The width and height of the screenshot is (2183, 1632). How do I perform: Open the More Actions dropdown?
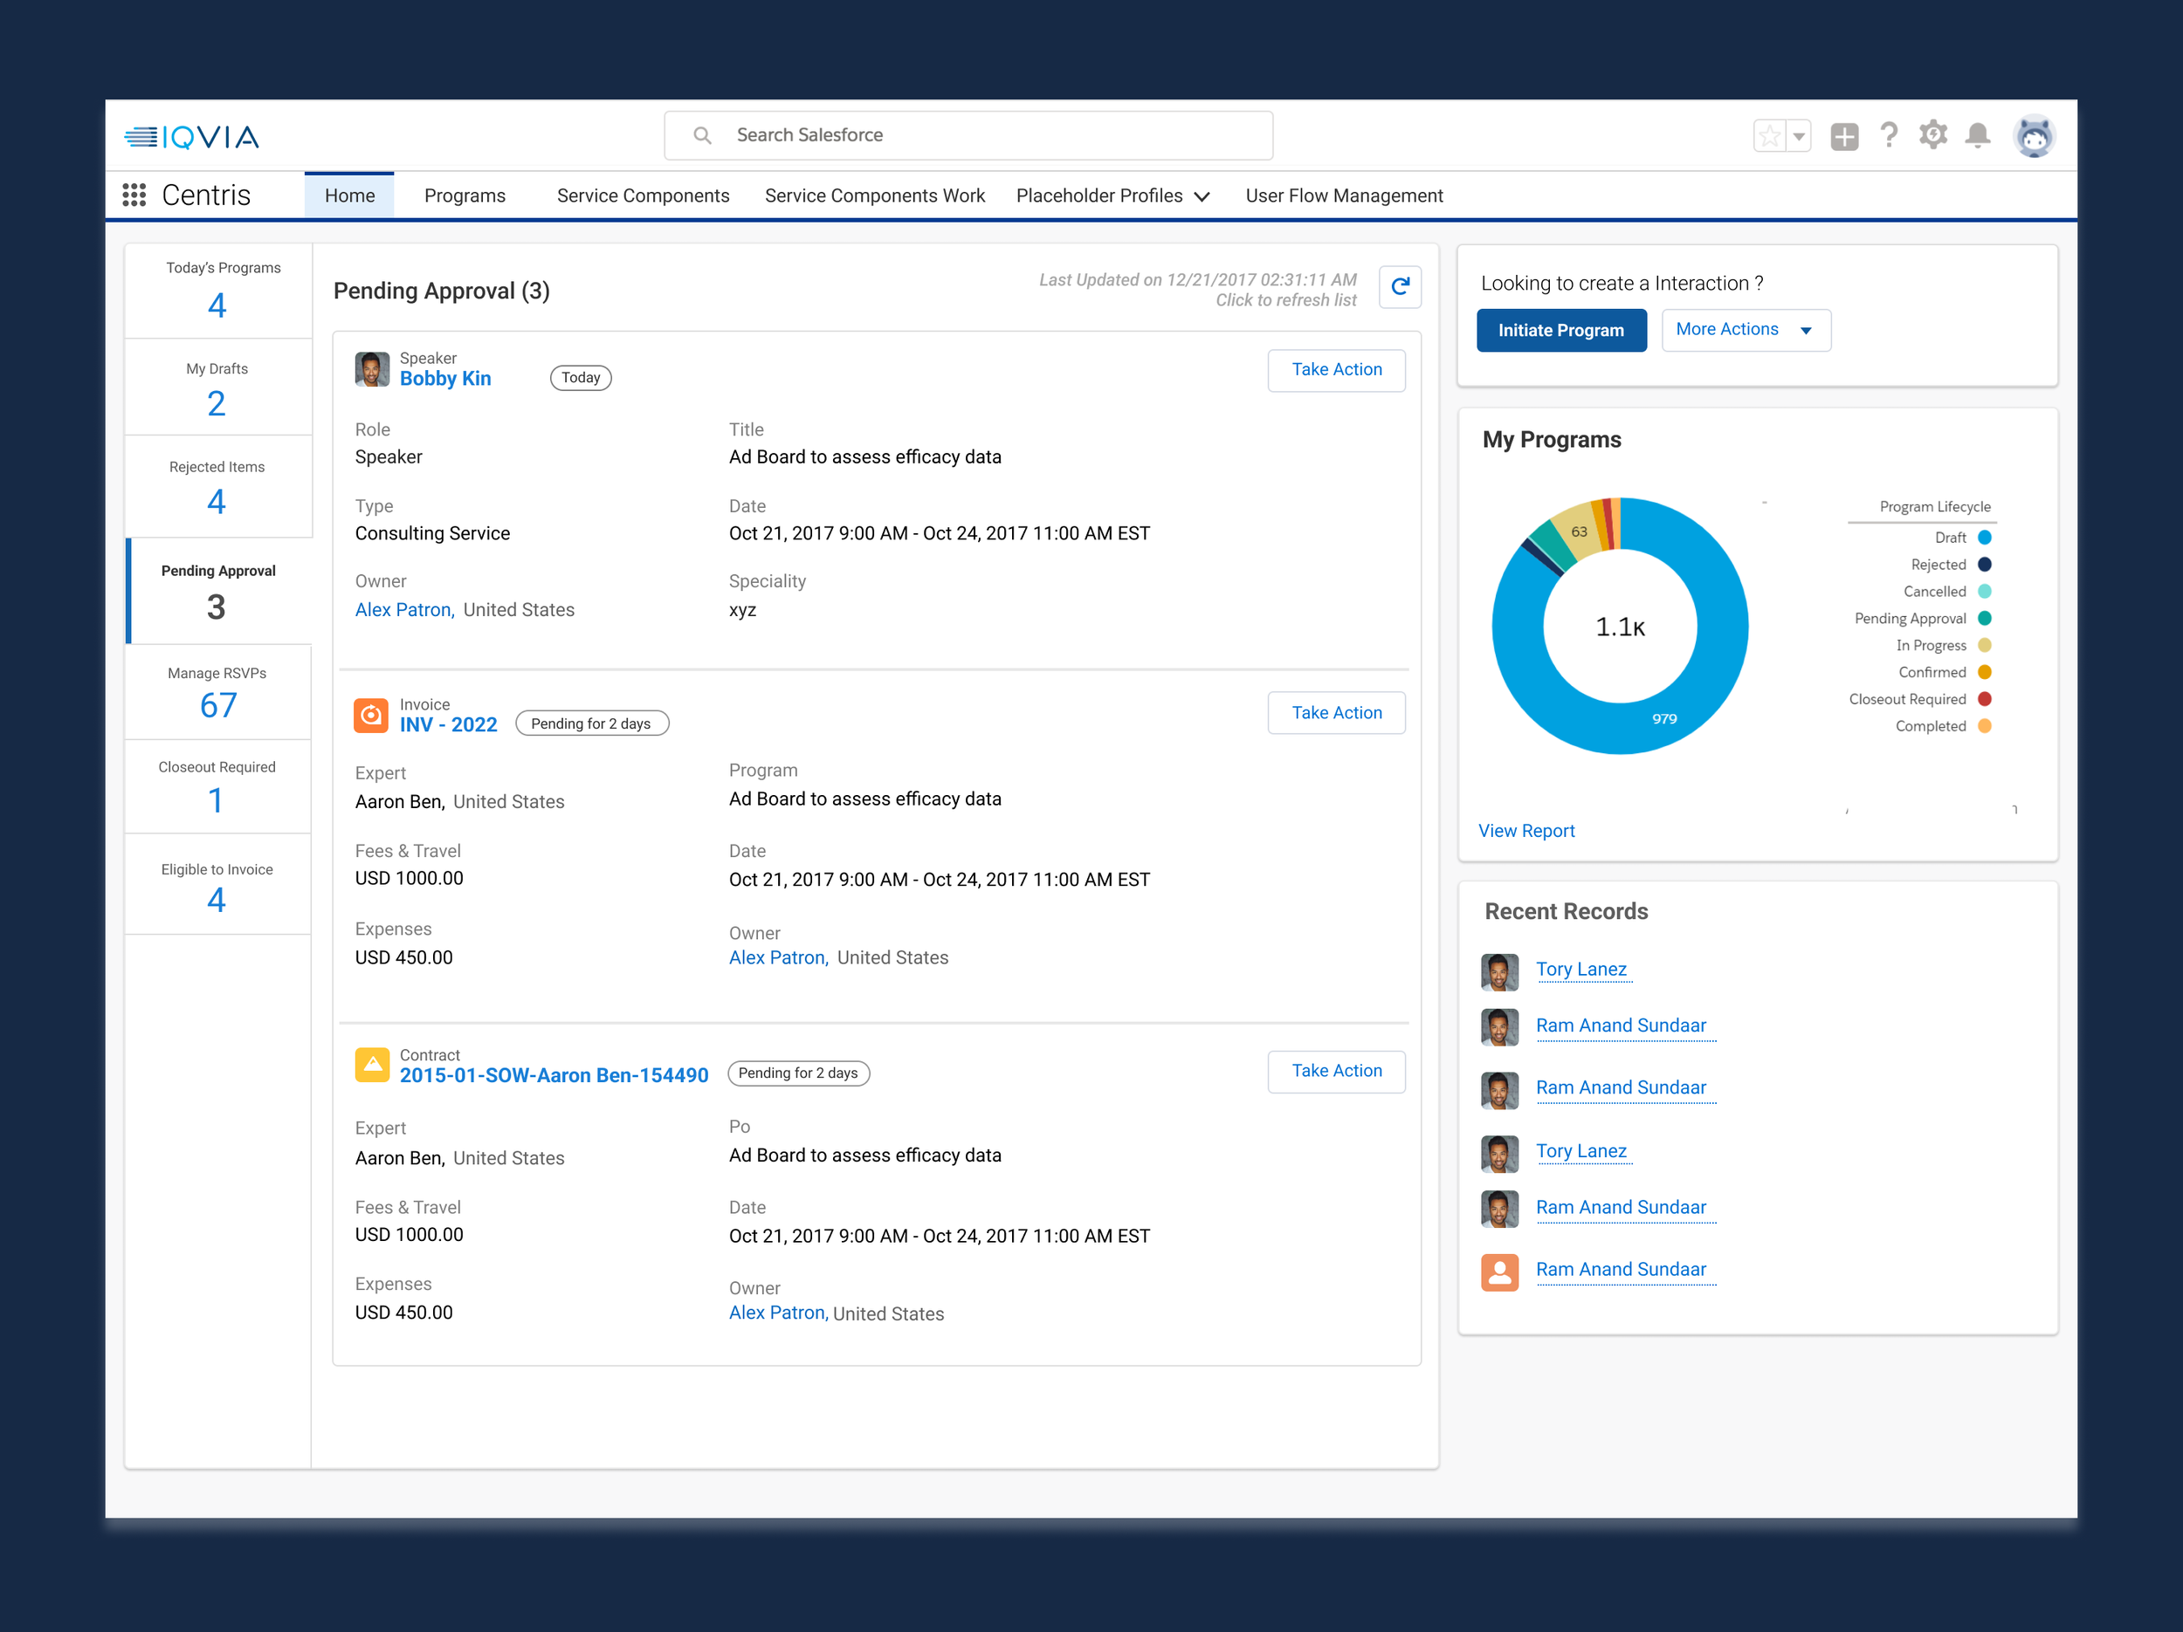click(x=1745, y=329)
